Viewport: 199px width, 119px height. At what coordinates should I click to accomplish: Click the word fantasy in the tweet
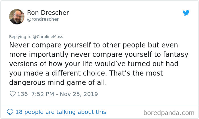(175, 55)
